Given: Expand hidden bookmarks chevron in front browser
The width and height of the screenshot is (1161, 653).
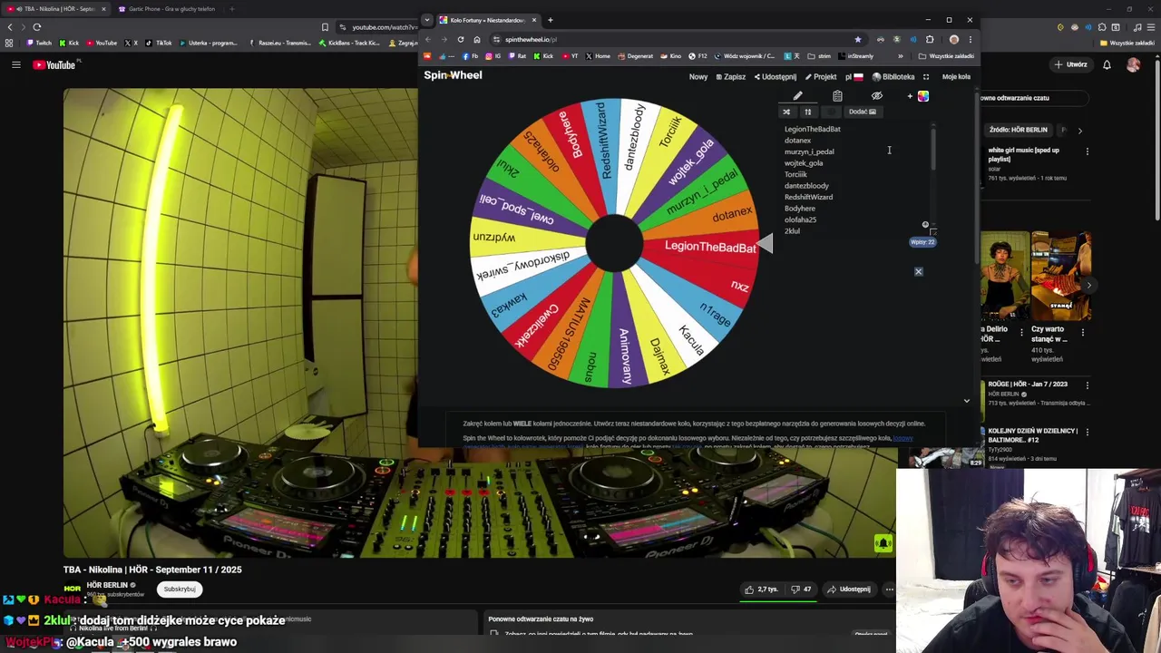Looking at the screenshot, I should click(x=901, y=56).
